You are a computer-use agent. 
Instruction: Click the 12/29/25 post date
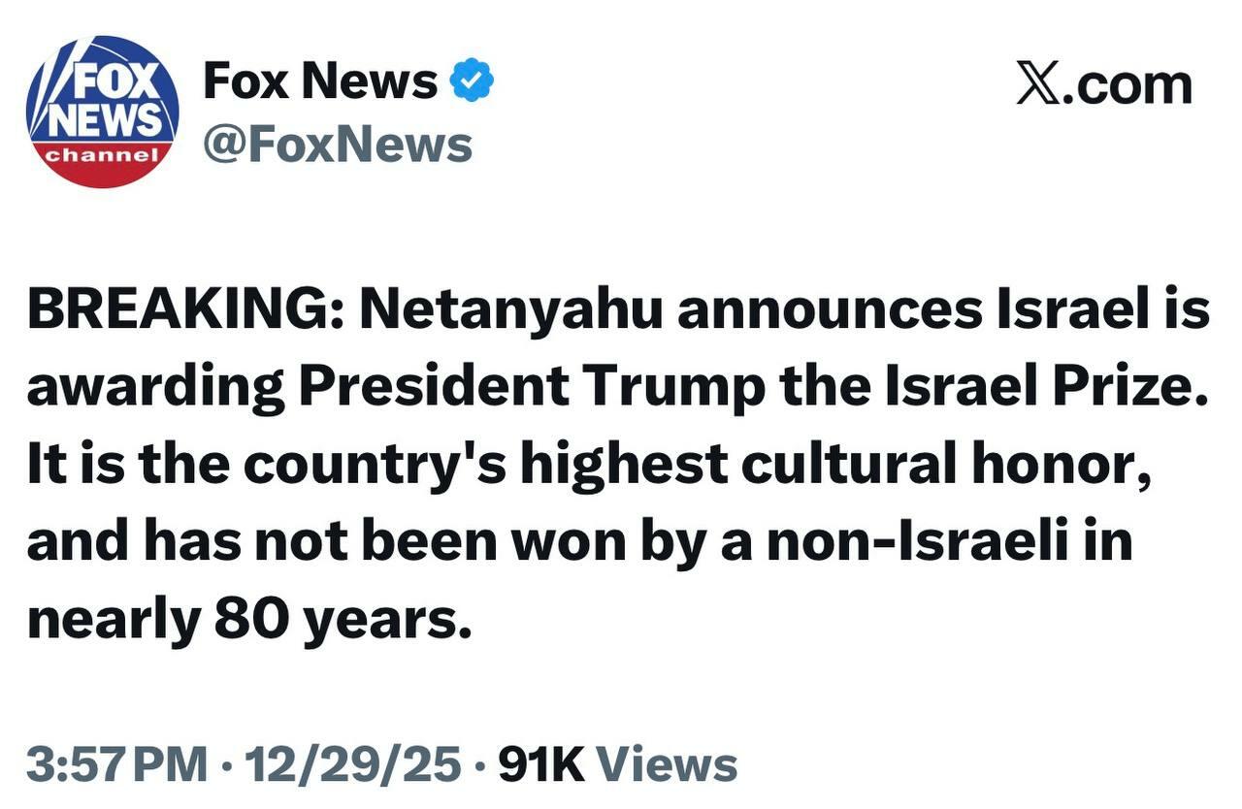pyautogui.click(x=353, y=764)
